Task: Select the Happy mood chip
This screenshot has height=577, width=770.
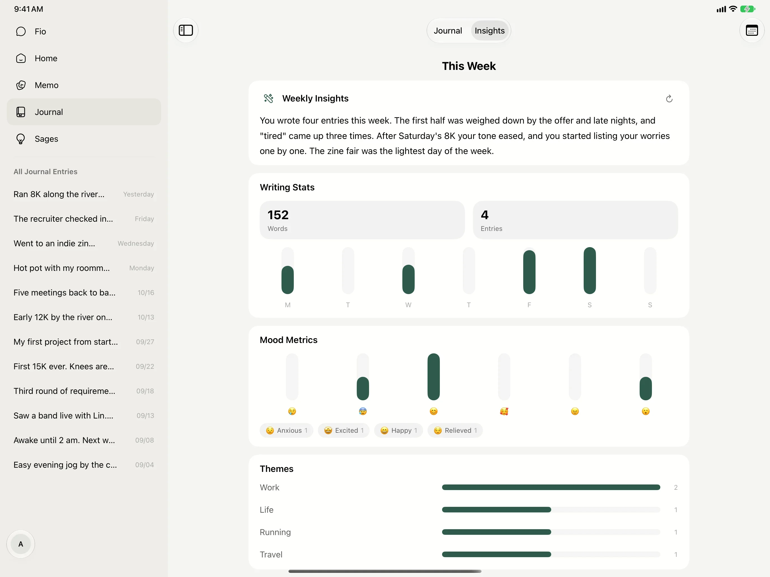Action: tap(398, 431)
